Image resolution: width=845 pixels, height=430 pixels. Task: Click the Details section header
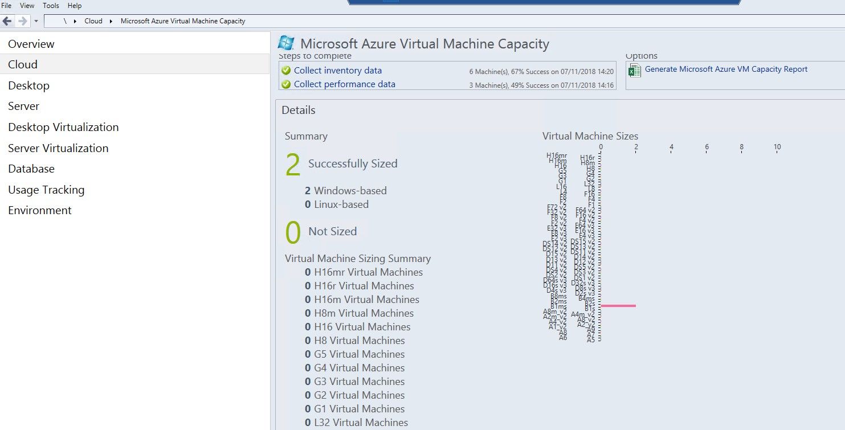pos(299,110)
